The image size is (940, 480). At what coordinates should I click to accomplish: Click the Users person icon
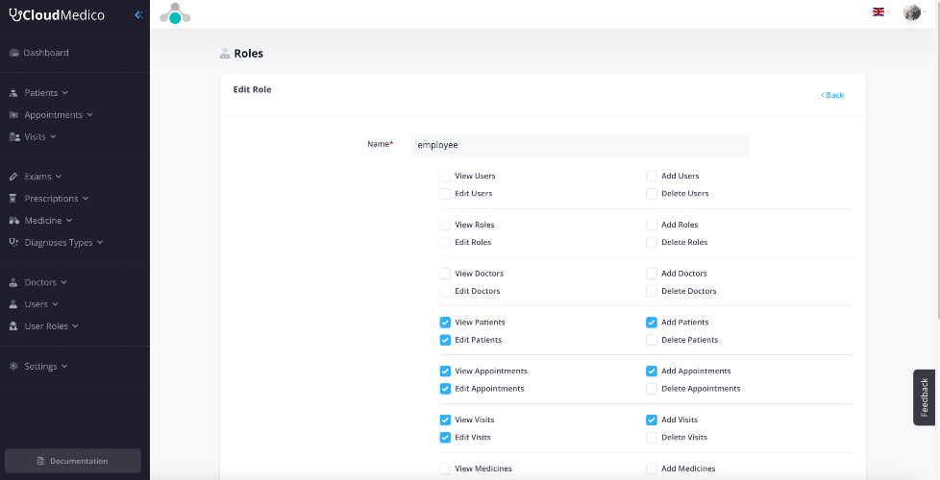[x=13, y=304]
